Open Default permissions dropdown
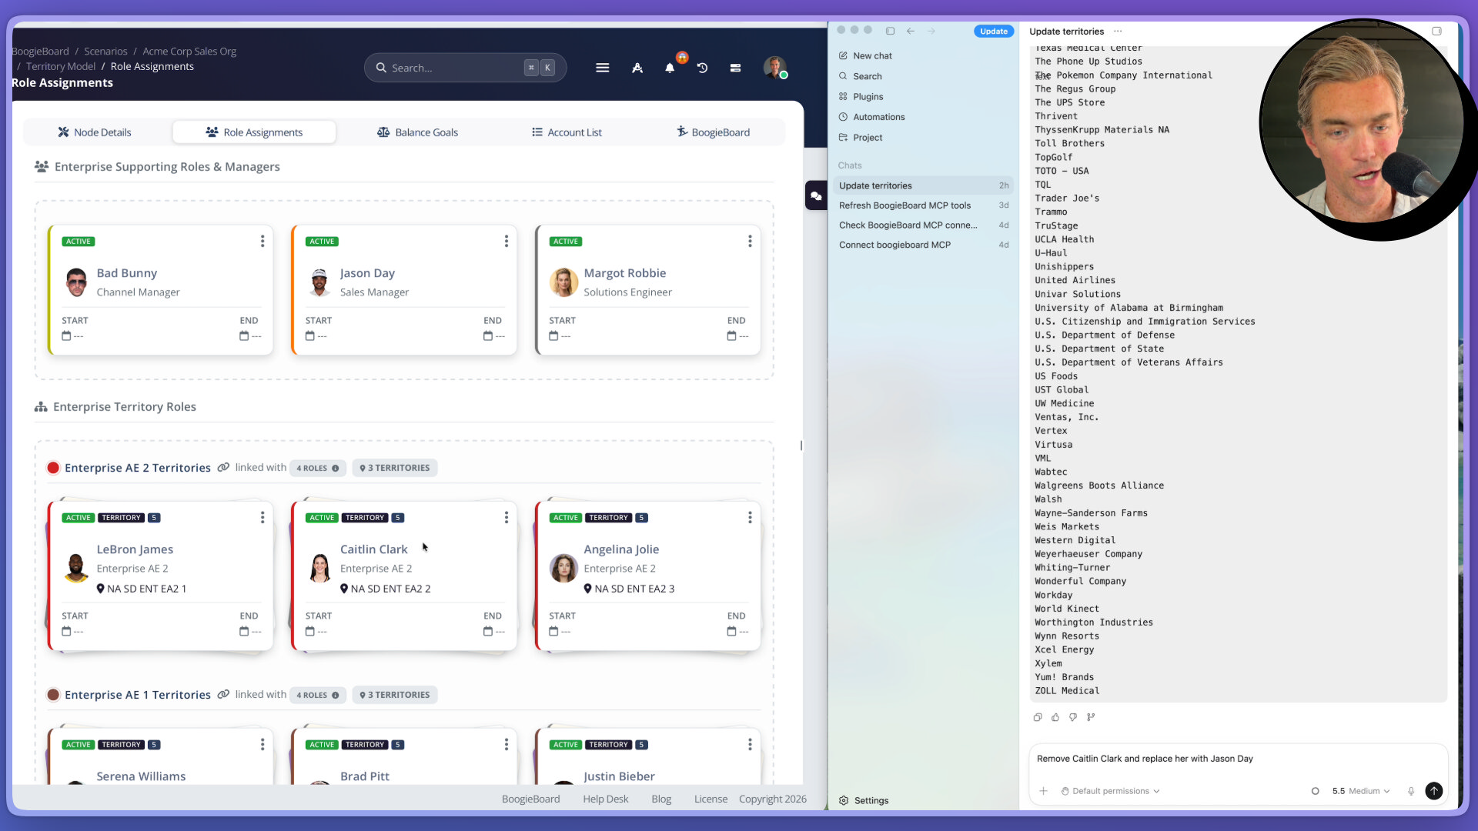The image size is (1478, 831). (1110, 791)
